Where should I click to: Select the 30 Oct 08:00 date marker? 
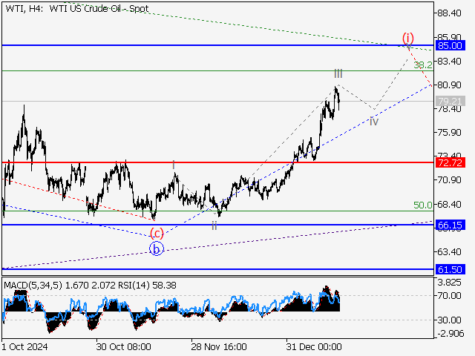(124, 346)
